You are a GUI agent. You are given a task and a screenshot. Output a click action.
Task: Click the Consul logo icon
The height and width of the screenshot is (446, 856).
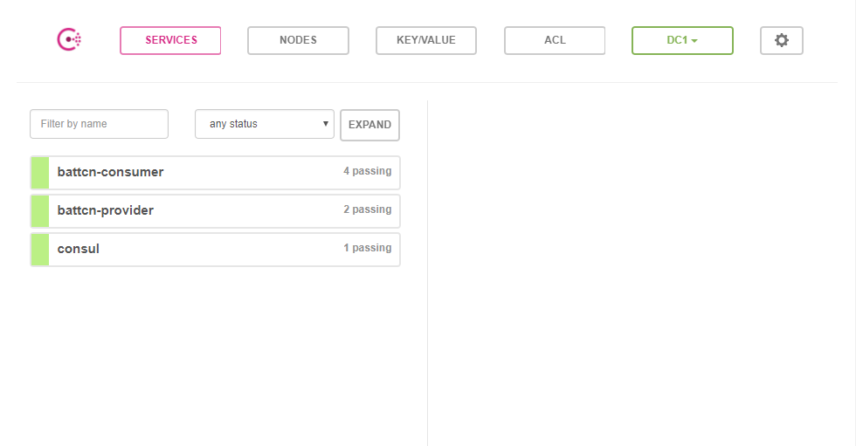tap(69, 40)
